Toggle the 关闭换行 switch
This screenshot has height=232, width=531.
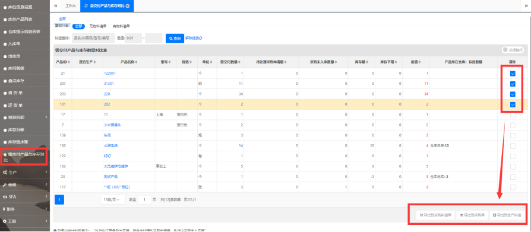click(513, 50)
